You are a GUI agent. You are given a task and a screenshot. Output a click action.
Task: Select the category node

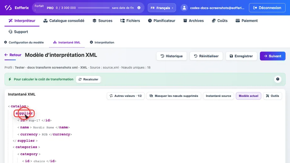[x=29, y=154]
